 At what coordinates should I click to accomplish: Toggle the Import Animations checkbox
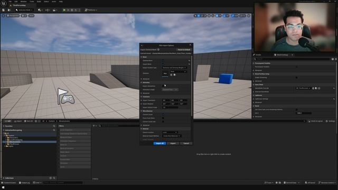(x=163, y=86)
